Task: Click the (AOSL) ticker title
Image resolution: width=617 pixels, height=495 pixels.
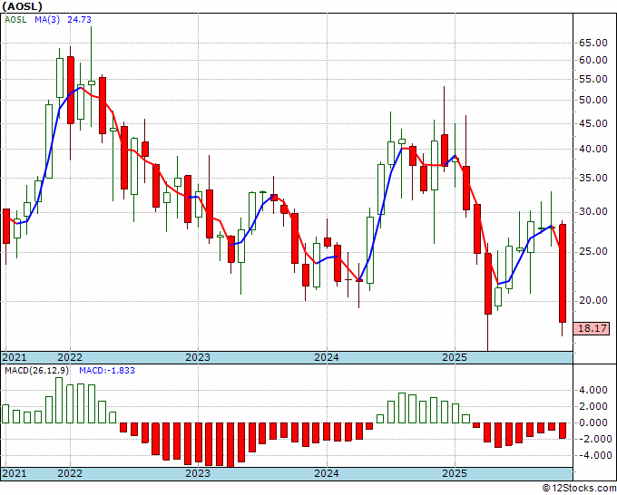Action: tap(23, 6)
